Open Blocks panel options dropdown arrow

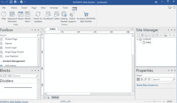coord(32,70)
